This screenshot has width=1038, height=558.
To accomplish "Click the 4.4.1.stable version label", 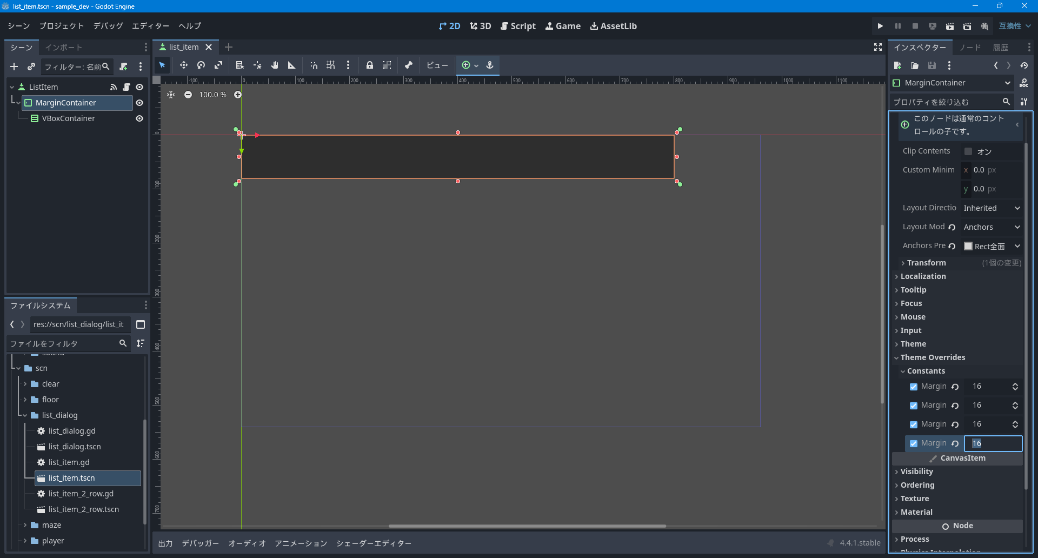I will pos(860,543).
